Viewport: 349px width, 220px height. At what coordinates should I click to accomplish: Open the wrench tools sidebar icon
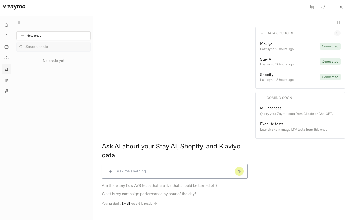tap(7, 91)
